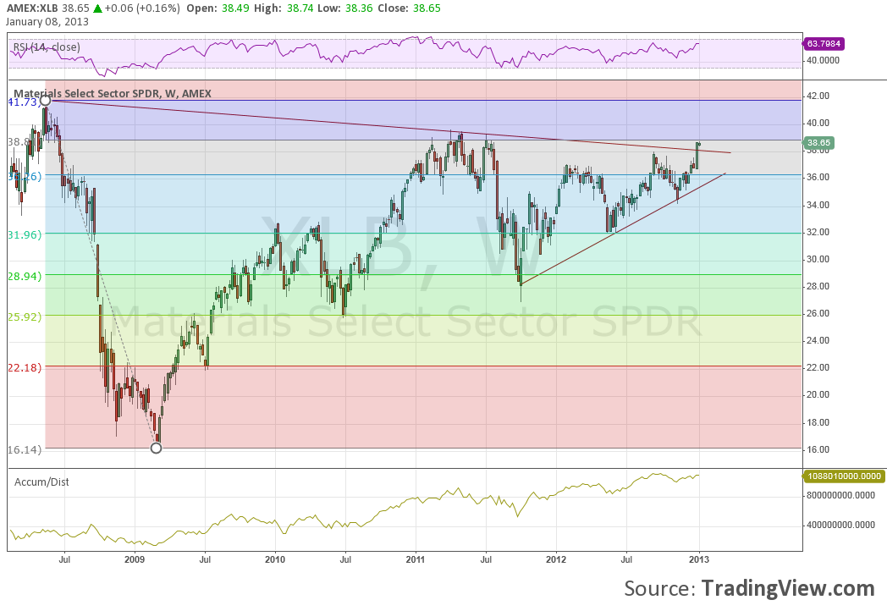Click the RSI value tag 63.7984
This screenshot has height=611, width=887.
click(x=824, y=43)
